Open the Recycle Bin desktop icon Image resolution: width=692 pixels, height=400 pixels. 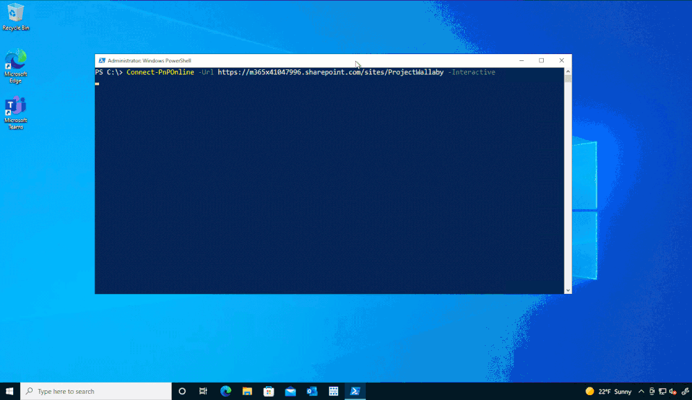[x=15, y=17]
